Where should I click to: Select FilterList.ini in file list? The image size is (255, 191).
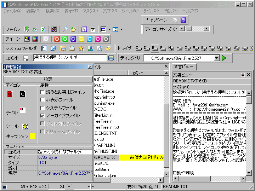[x=104, y=115]
